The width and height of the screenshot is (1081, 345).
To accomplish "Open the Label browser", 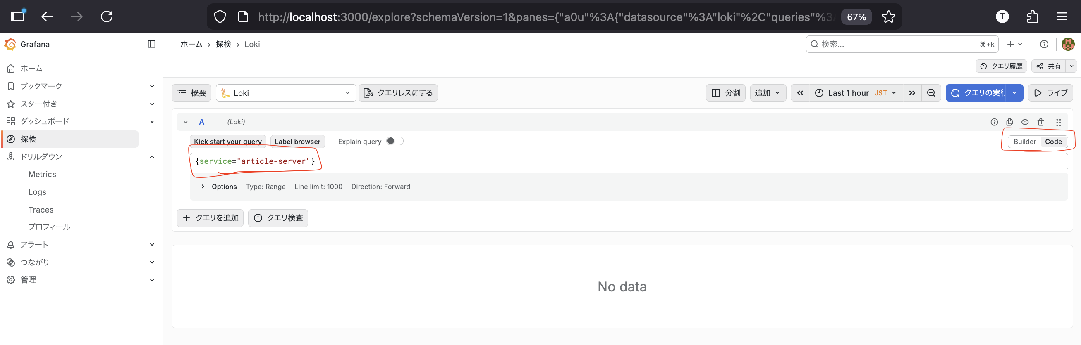I will [x=297, y=142].
